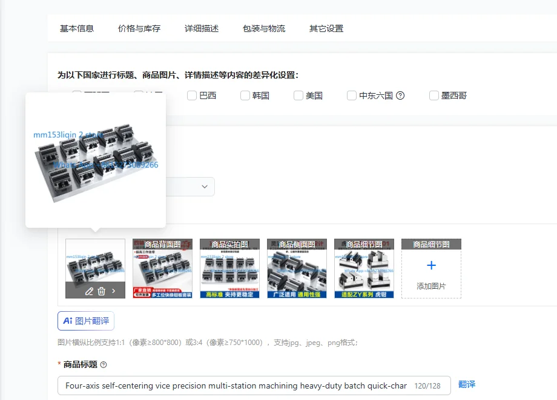Toggle the 墨西哥 checkbox
The image size is (557, 400).
[x=434, y=95]
